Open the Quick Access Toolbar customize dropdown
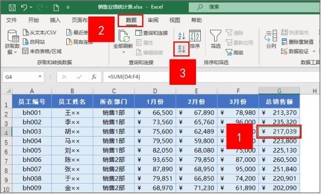The image size is (321, 194). coord(68,8)
